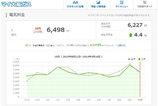158x106 pixels.
Task: Click the 4,575円 savings amount
Action: [x=95, y=45]
